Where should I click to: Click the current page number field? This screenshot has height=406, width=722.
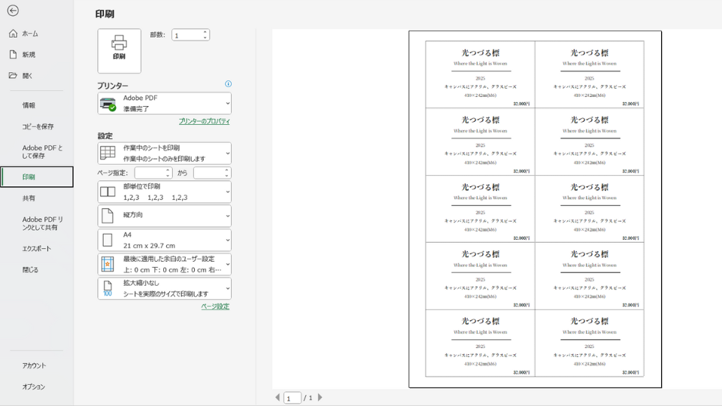coord(292,398)
